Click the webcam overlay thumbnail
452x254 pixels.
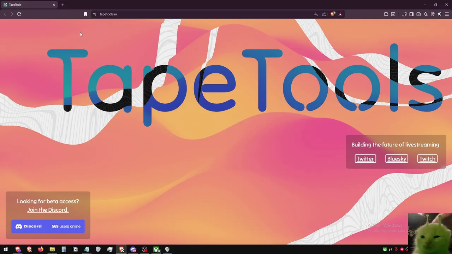[x=430, y=233]
